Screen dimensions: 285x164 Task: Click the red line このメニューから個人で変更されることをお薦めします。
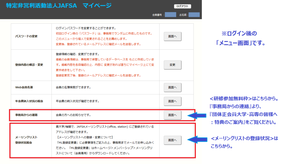(91, 39)
